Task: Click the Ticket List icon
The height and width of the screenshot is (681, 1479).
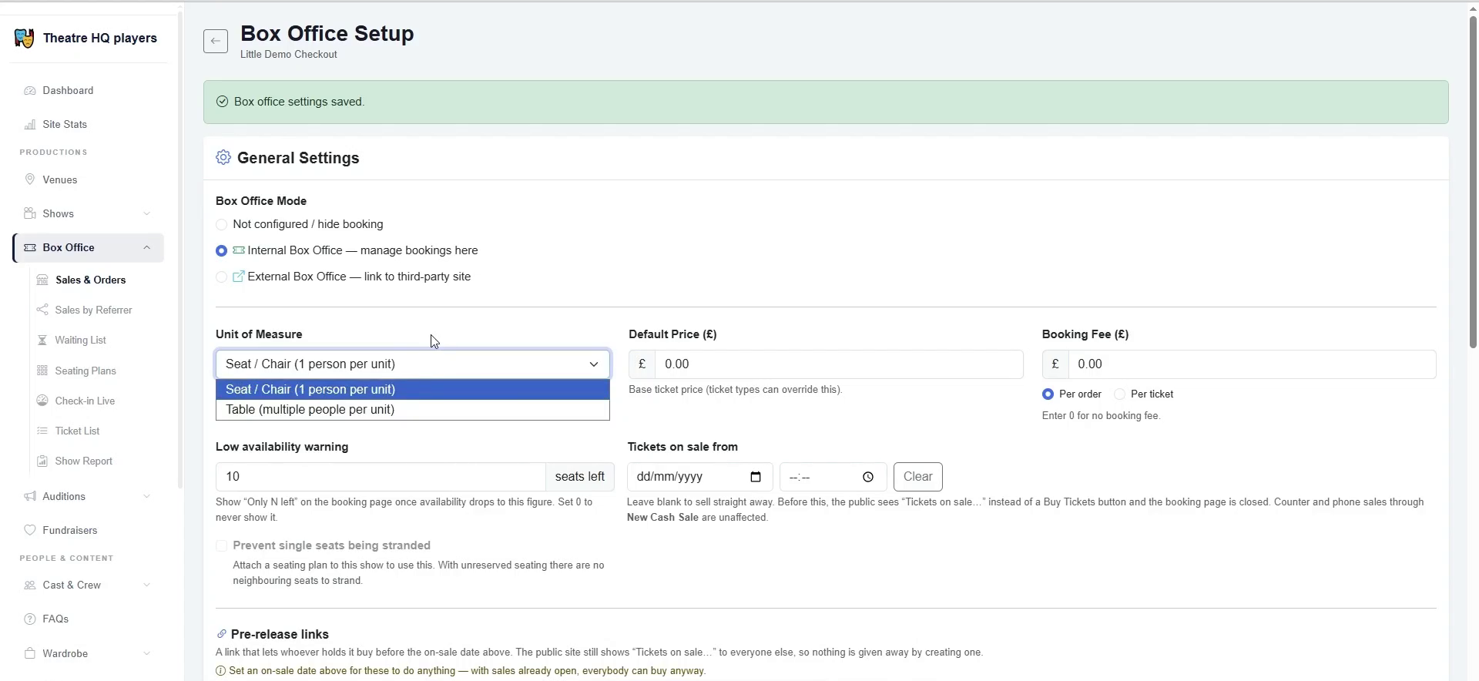Action: coord(42,431)
